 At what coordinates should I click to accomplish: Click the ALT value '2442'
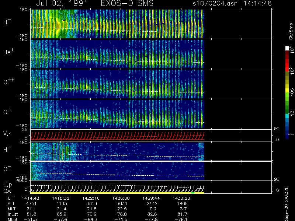(152, 204)
